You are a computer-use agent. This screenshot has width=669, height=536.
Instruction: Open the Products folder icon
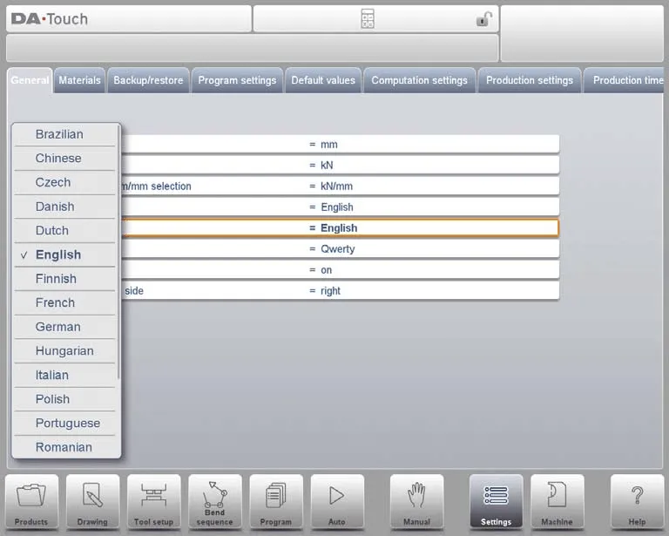click(x=31, y=501)
